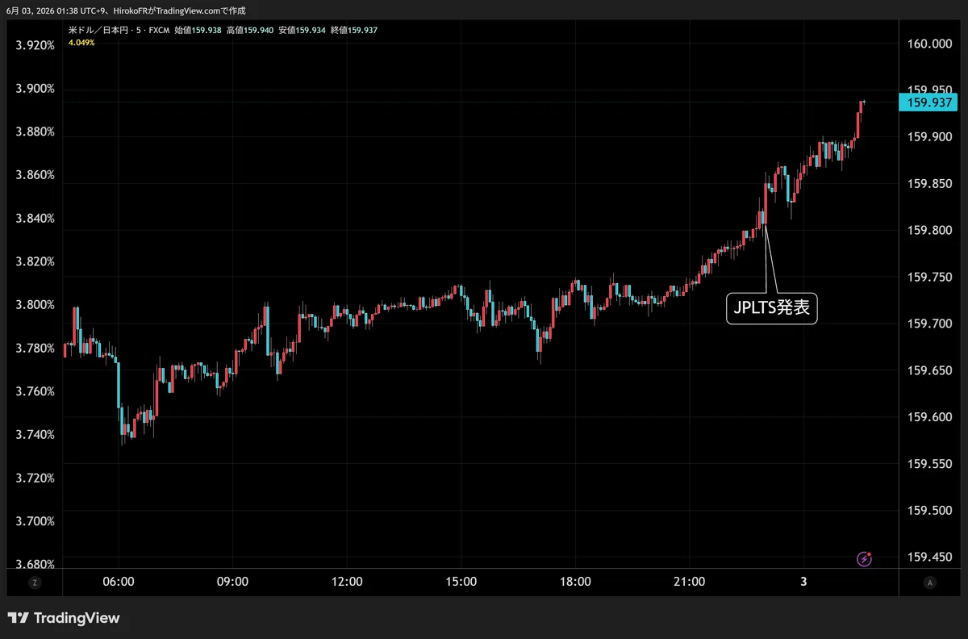Click the 159.900 price axis label
968x639 pixels.
coord(929,138)
